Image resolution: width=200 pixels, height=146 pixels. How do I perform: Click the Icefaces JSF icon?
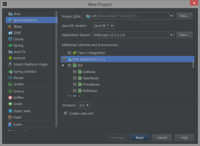pos(80,72)
